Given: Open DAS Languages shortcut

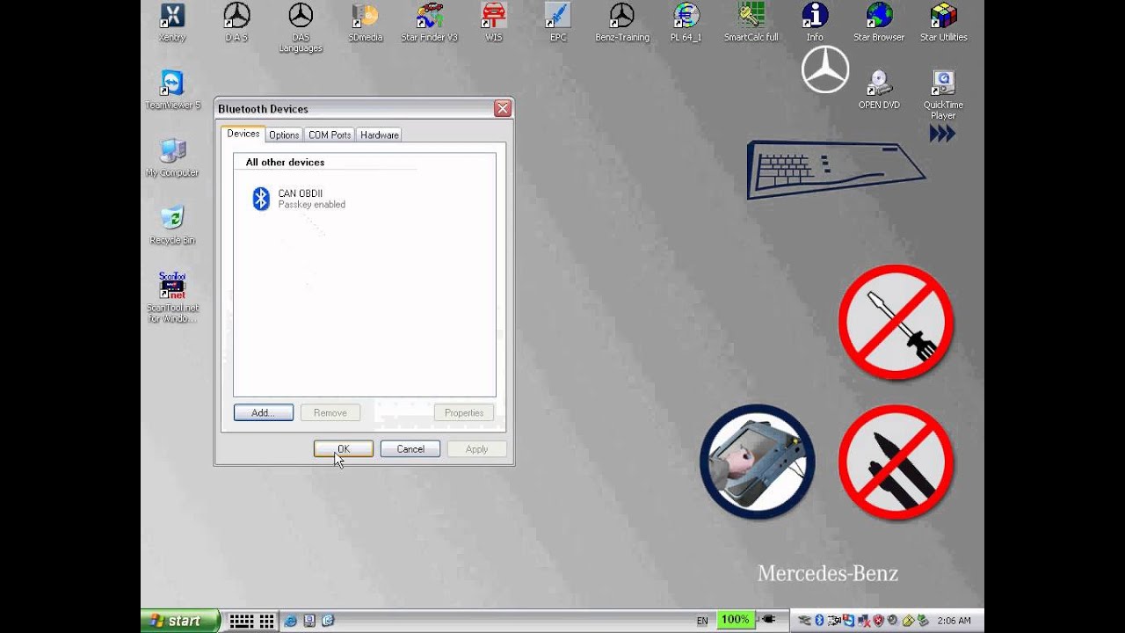Looking at the screenshot, I should (301, 28).
